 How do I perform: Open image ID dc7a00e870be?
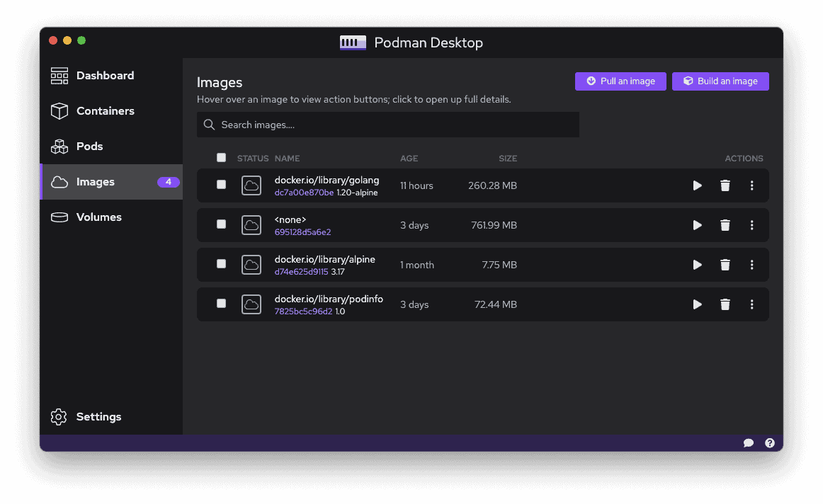click(x=304, y=193)
